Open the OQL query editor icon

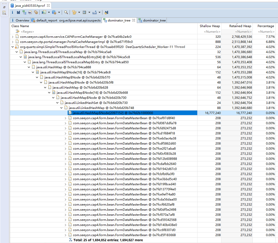30,12
